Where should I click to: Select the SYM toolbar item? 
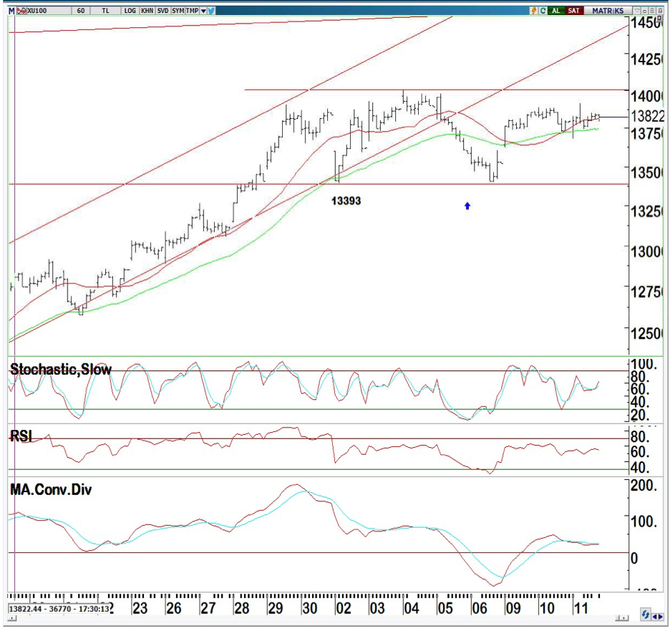178,11
